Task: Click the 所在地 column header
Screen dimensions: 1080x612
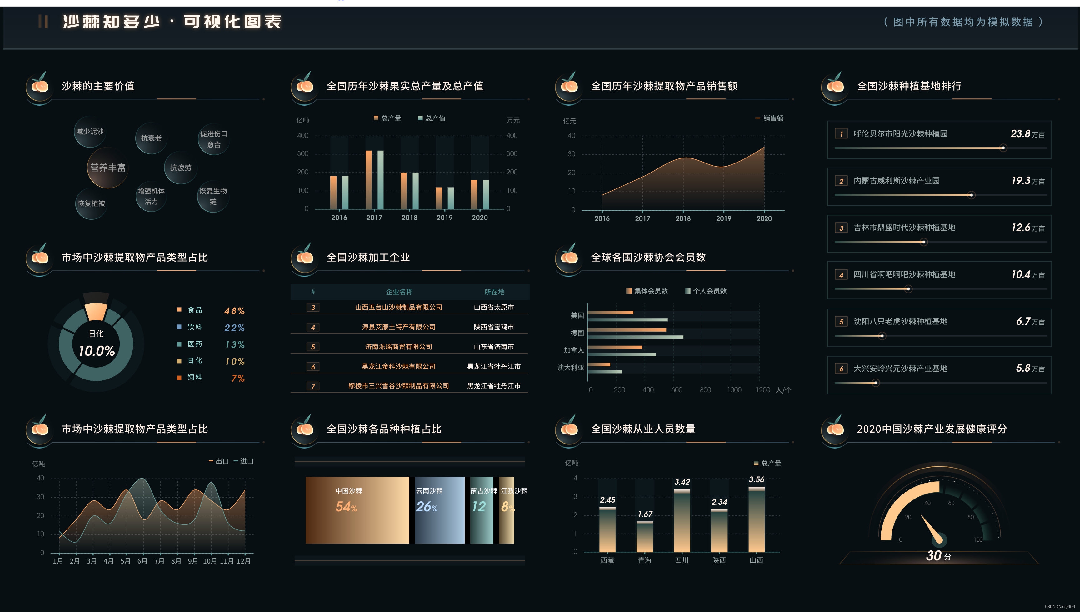Action: coord(494,292)
